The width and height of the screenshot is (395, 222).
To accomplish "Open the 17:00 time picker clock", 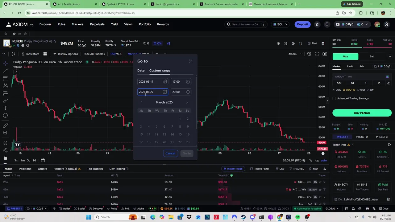I will coord(188,82).
